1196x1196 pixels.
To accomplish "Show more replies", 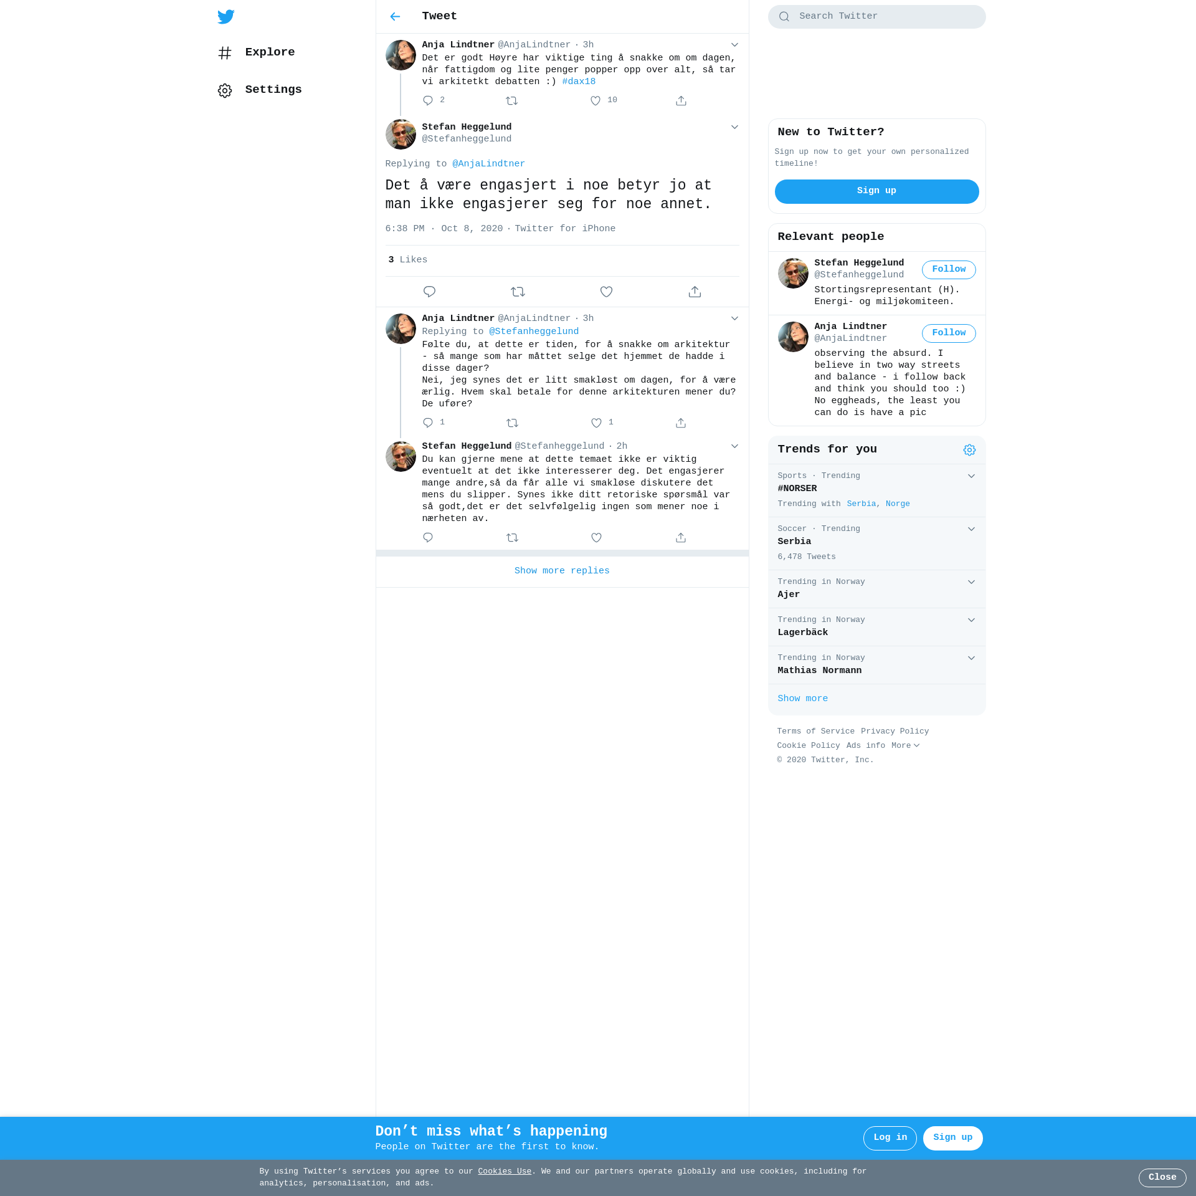I will pos(562,571).
